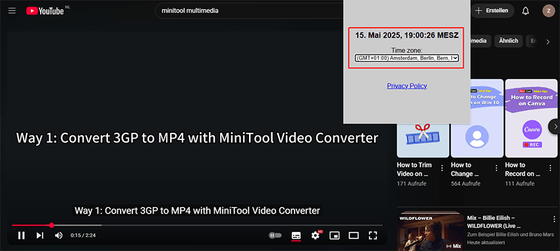This screenshot has height=251, width=560.
Task: Toggle subtitles closed captions button
Action: pyautogui.click(x=296, y=235)
